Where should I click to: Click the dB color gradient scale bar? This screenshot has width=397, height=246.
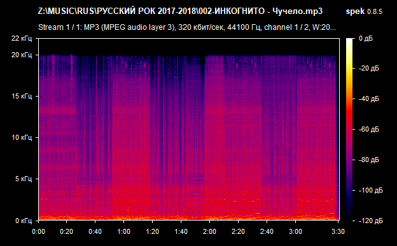click(349, 129)
